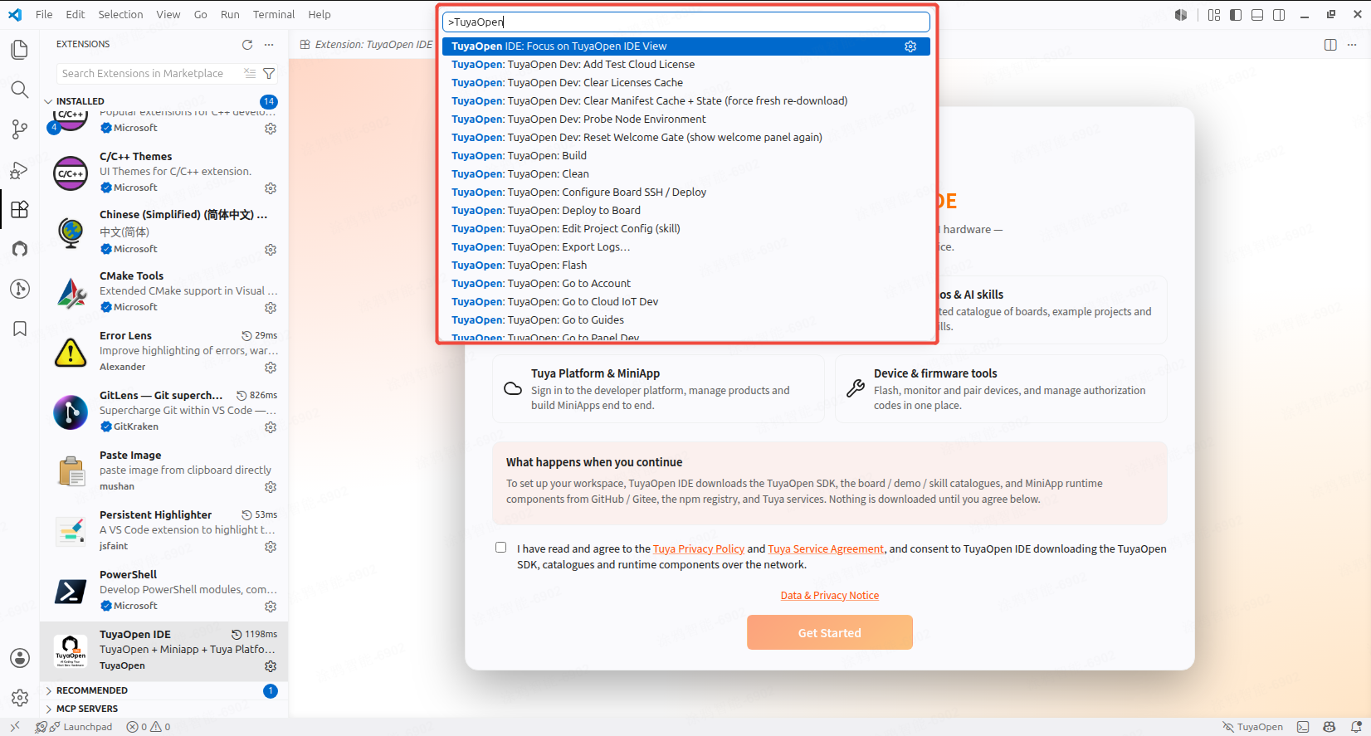
Task: Open the Selection menu
Action: click(120, 15)
